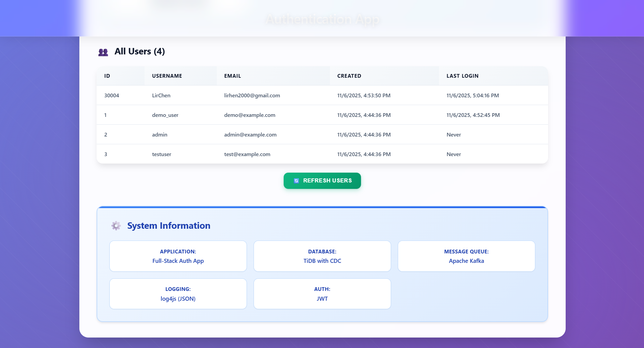
Task: Click the MESSAGE QUEUE: label
Action: tap(466, 252)
